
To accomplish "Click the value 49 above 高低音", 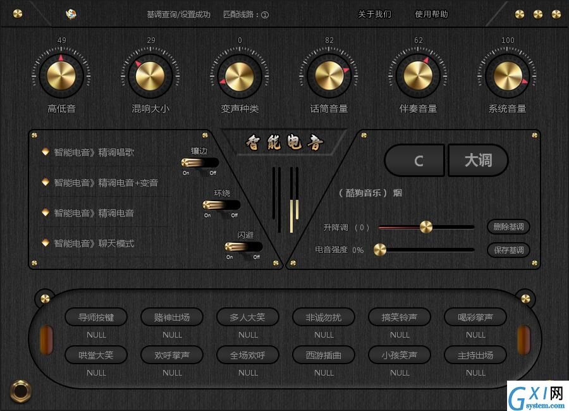I will 62,40.
